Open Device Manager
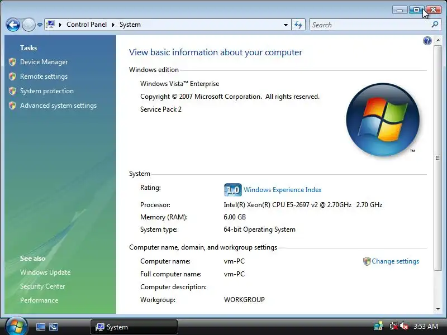This screenshot has width=447, height=335. pyautogui.click(x=44, y=62)
